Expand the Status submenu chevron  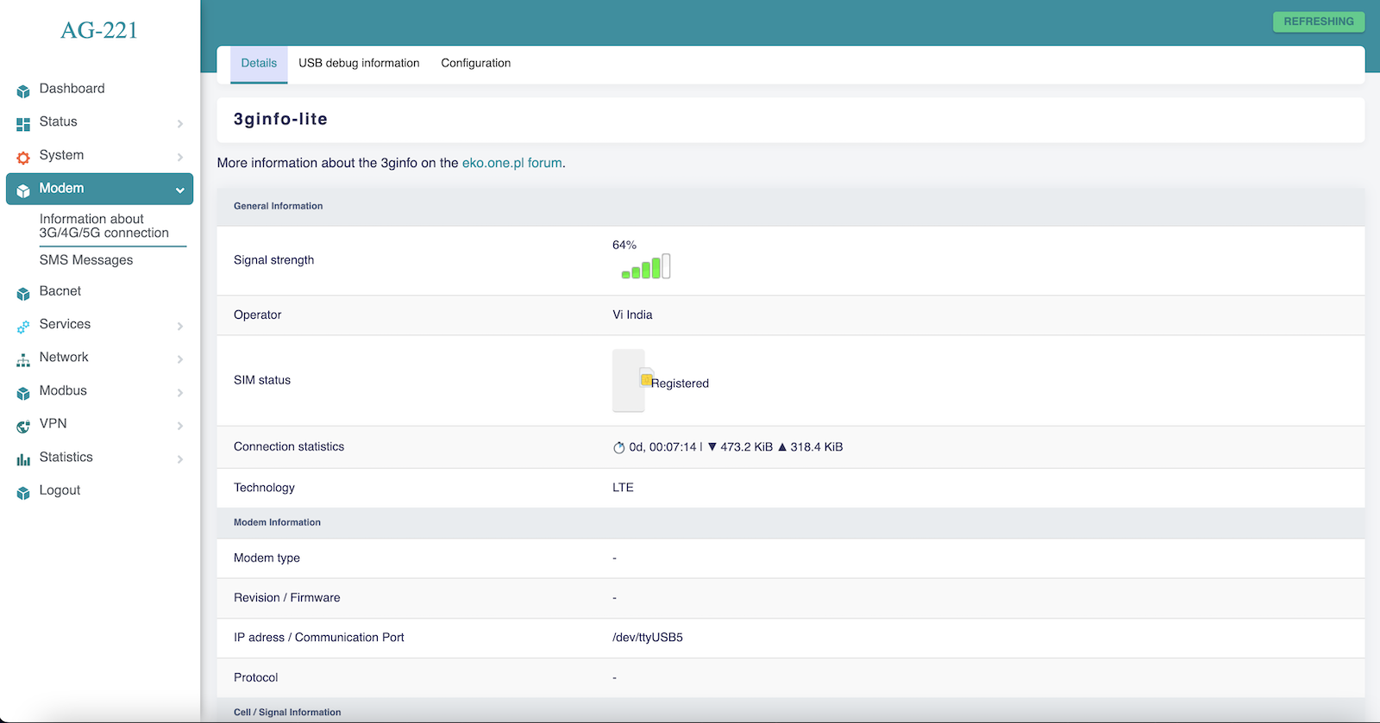[180, 124]
